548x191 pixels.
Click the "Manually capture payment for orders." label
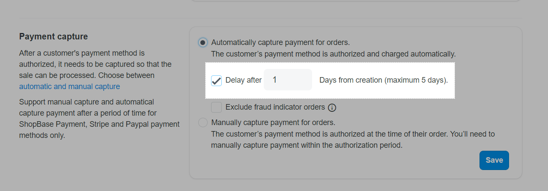273,122
